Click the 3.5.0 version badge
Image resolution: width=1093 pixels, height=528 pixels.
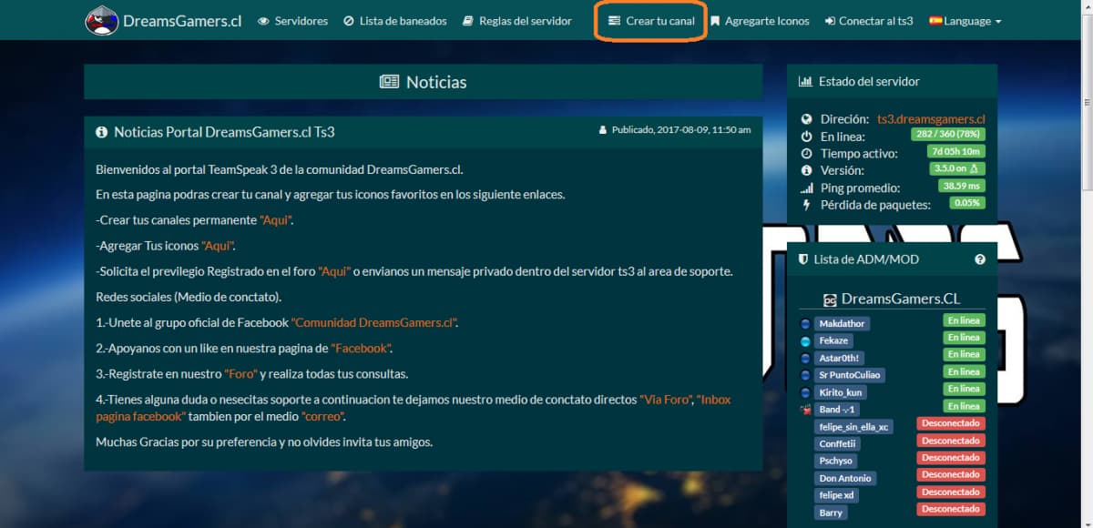955,168
